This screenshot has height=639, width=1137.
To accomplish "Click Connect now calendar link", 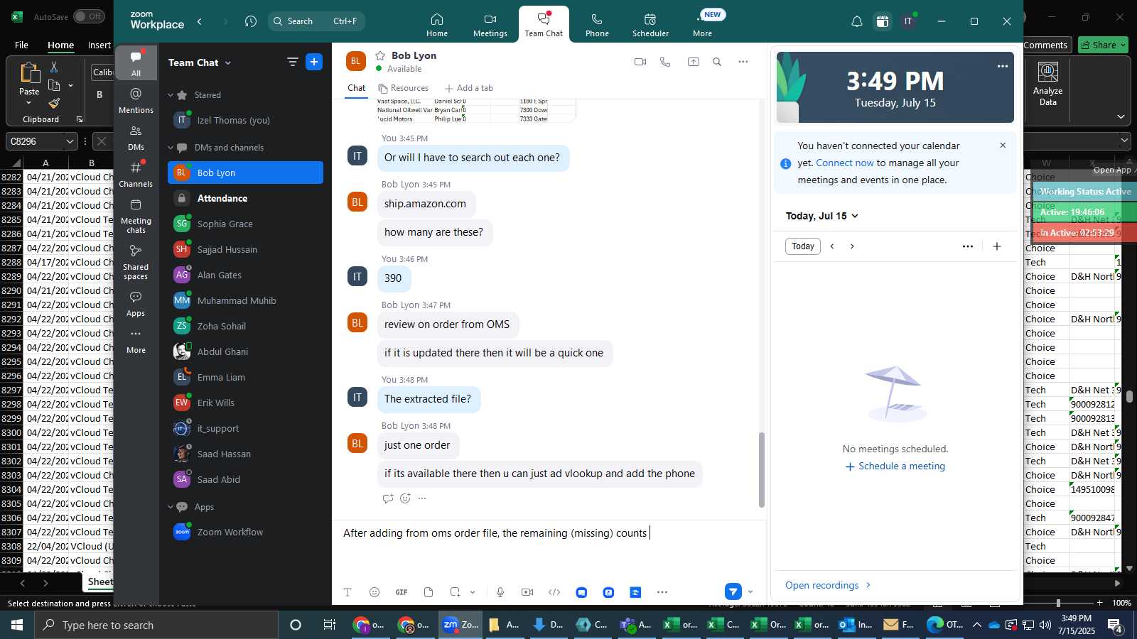I will pyautogui.click(x=845, y=163).
